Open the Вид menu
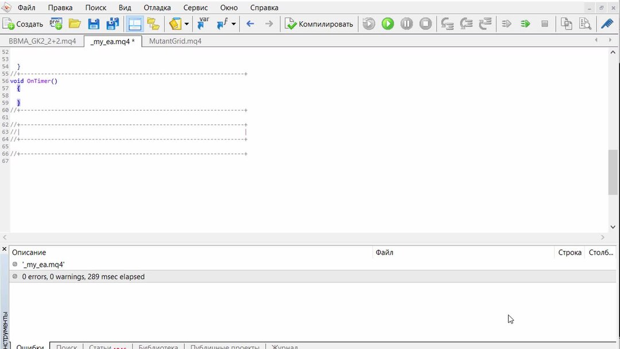Image resolution: width=620 pixels, height=349 pixels. pyautogui.click(x=125, y=7)
